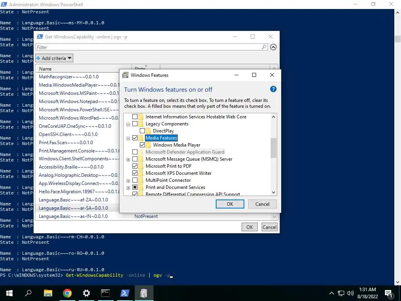Show hidden system tray icons

point(331,293)
